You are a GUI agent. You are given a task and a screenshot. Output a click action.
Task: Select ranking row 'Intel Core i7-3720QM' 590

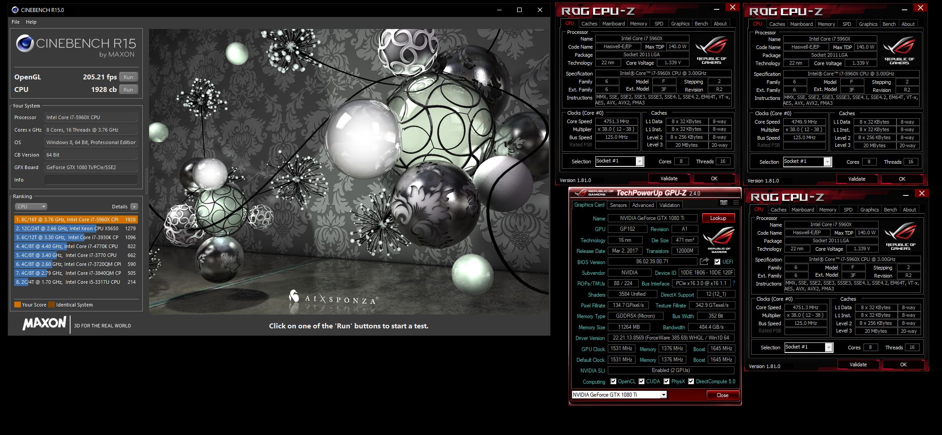point(76,264)
